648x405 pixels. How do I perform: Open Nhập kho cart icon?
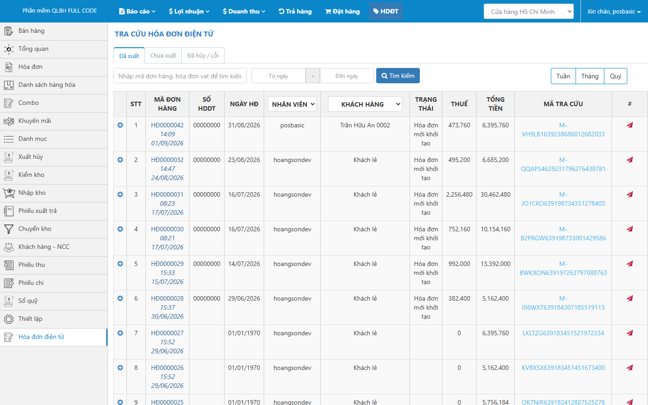[9, 193]
